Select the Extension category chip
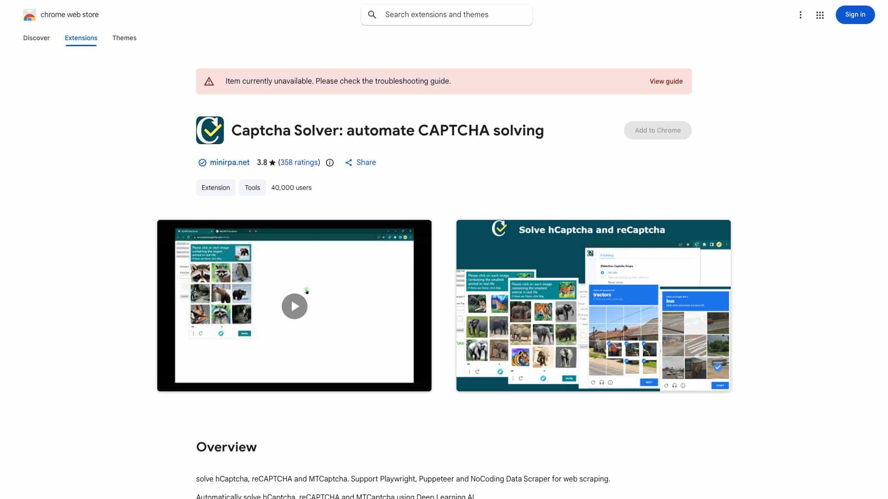The width and height of the screenshot is (888, 499). click(216, 188)
